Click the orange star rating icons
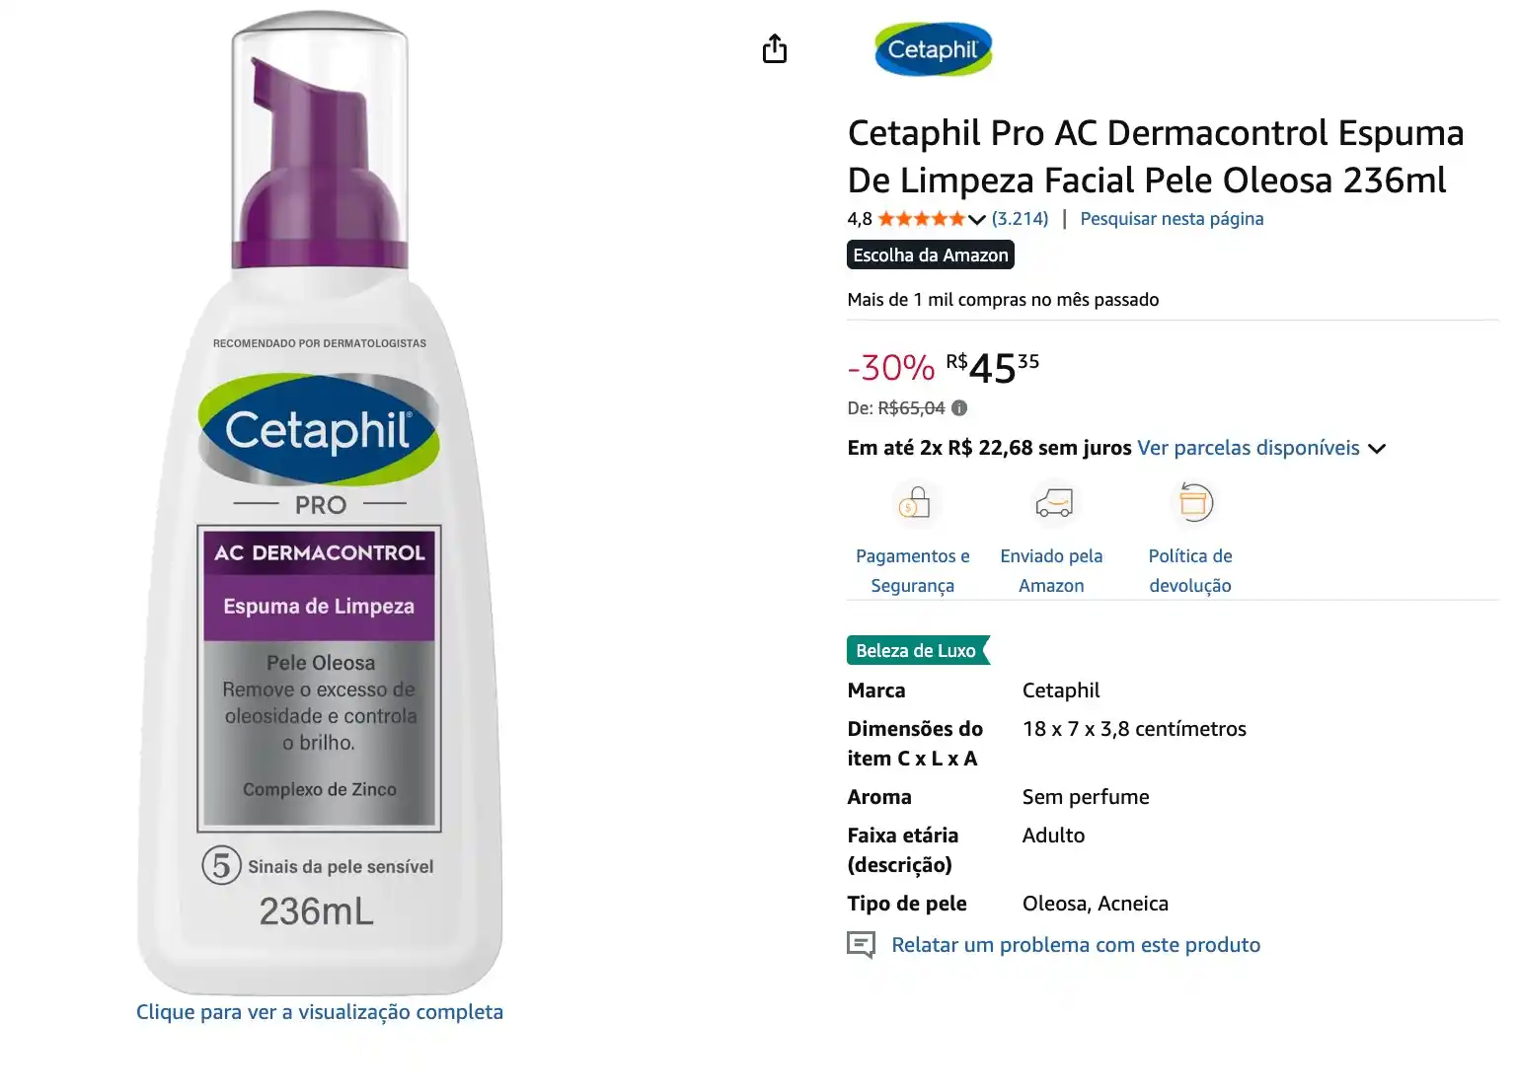Image resolution: width=1516 pixels, height=1091 pixels. point(920,218)
